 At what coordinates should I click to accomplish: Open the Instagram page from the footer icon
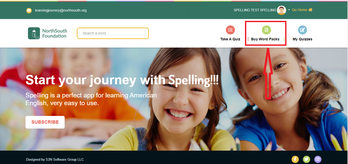(318, 159)
